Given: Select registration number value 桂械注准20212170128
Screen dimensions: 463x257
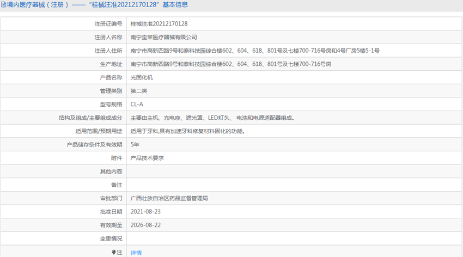Looking at the screenshot, I should [159, 24].
